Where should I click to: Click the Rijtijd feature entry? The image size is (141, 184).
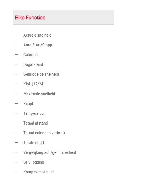coord(28,104)
